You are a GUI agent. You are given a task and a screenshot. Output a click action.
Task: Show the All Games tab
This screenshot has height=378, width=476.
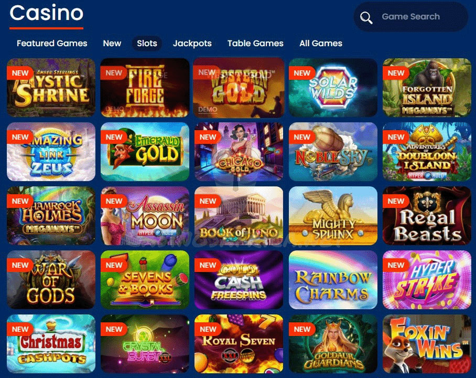pos(321,43)
